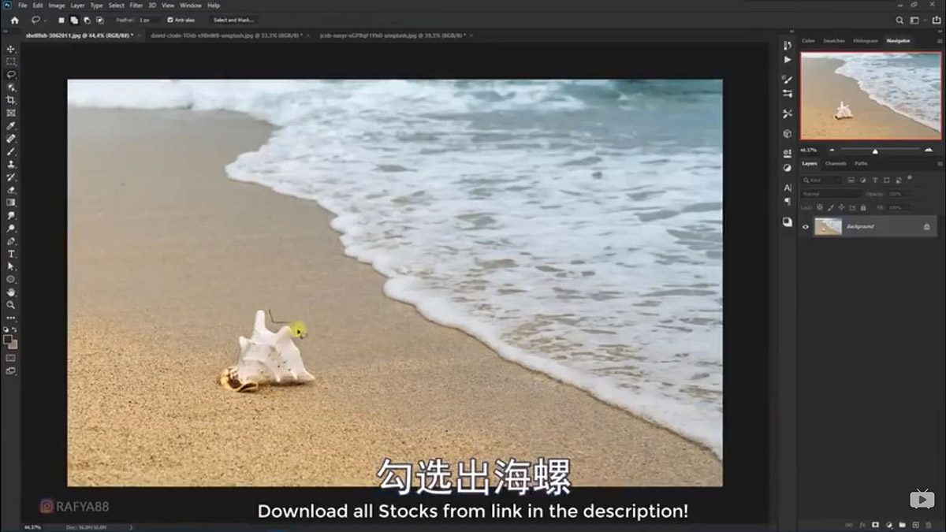Click the Background layer thumbnail
Viewport: 946px width, 532px height.
828,226
